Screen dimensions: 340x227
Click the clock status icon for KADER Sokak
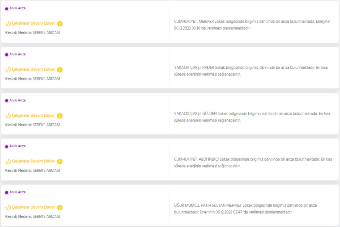click(x=8, y=70)
